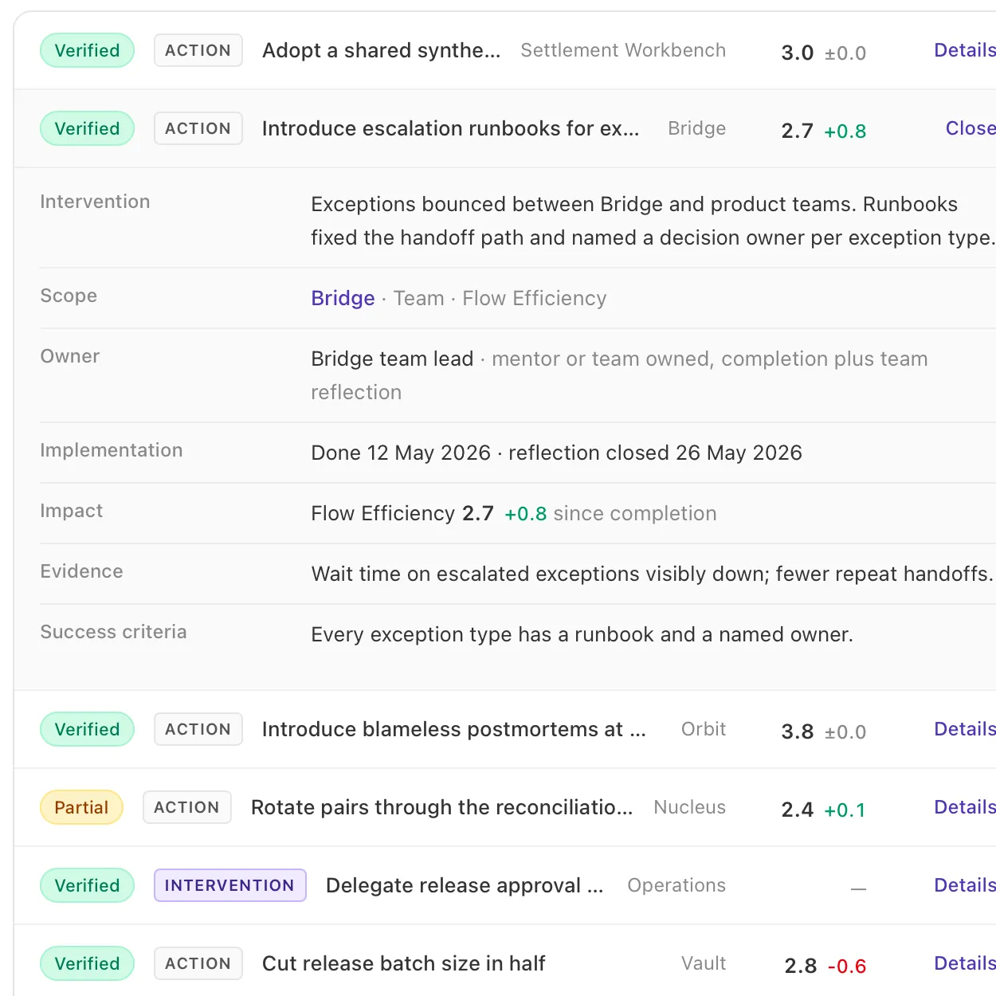Screen dimensions: 996x996
Task: Click change value '-0.6' in Vault row
Action: point(847,967)
